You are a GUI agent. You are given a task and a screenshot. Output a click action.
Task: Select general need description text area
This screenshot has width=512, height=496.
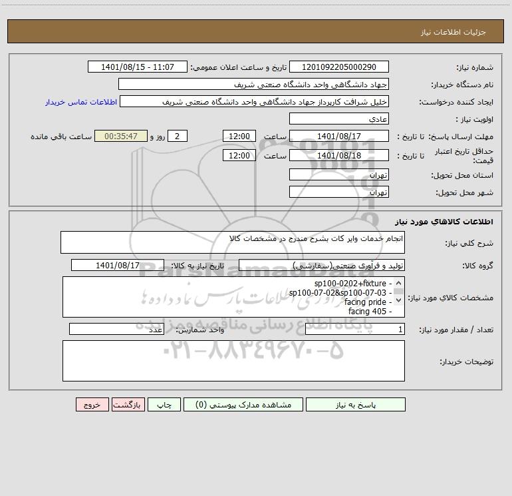pyautogui.click(x=233, y=242)
